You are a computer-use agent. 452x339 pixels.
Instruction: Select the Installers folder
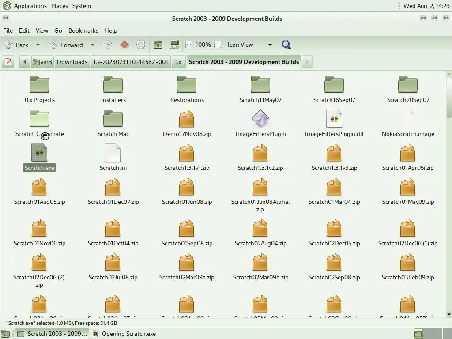tap(113, 89)
